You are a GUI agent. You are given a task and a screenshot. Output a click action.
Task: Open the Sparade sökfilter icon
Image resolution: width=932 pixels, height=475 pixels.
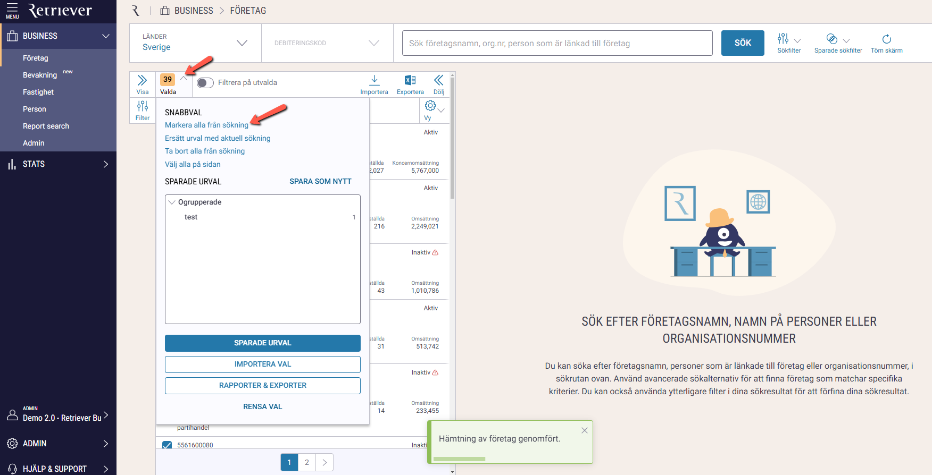[832, 39]
